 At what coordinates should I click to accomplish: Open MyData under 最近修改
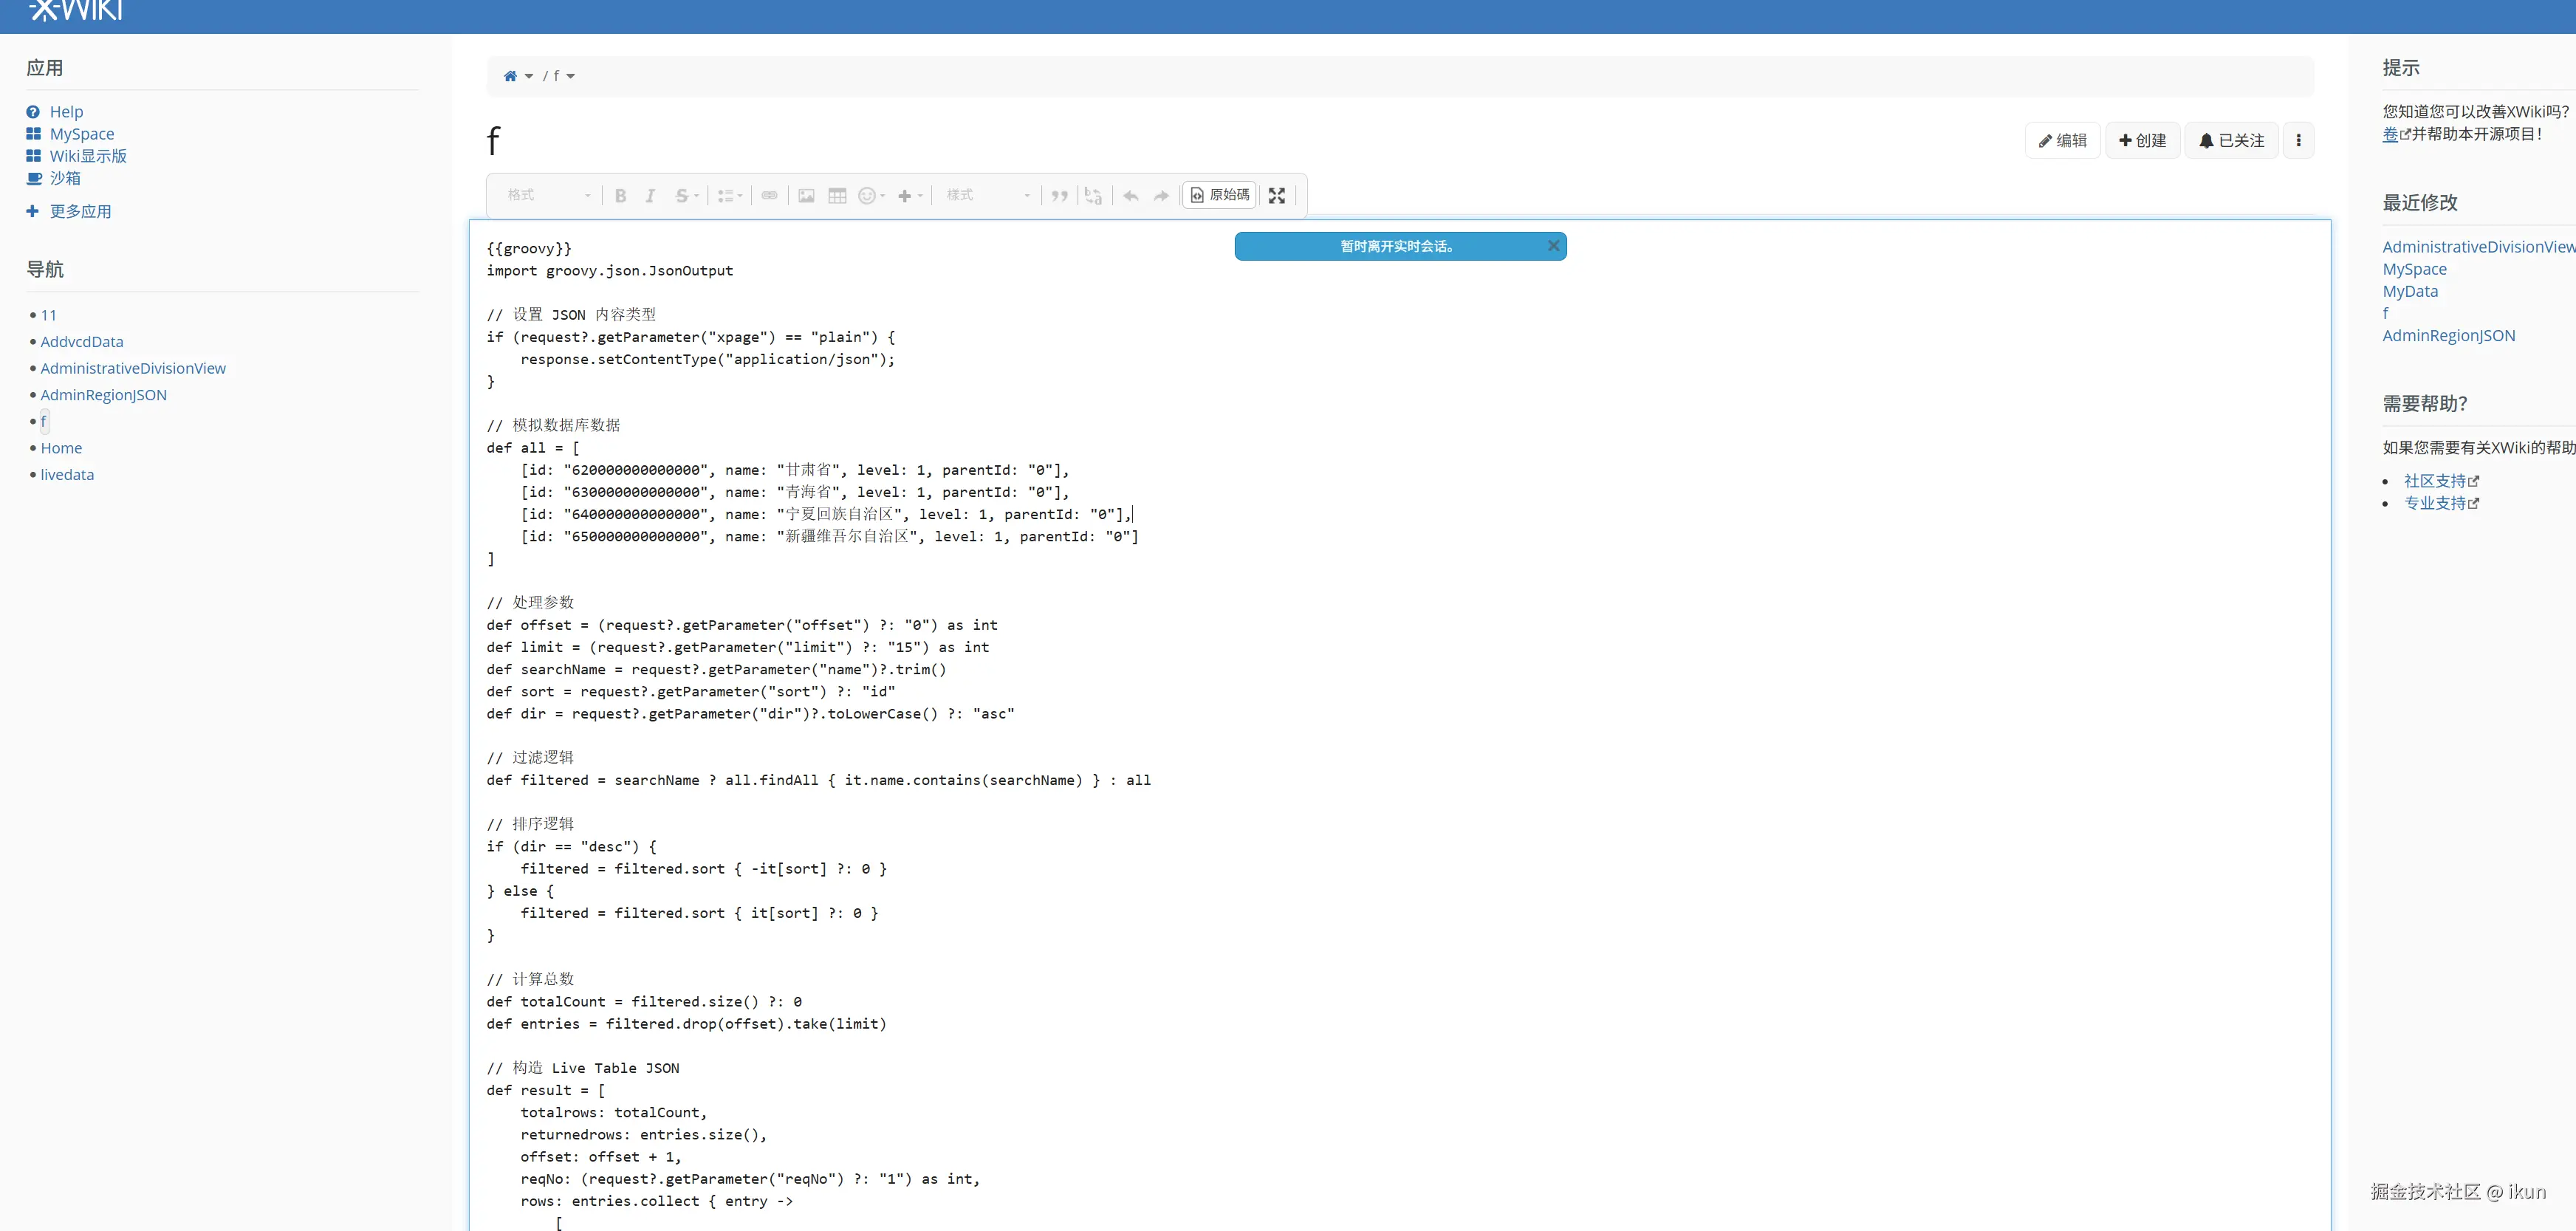[2410, 291]
